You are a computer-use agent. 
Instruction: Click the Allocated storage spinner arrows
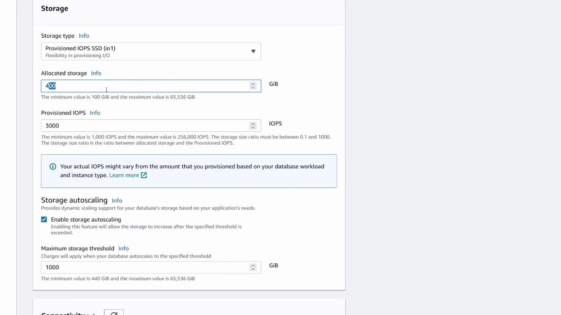coord(253,86)
